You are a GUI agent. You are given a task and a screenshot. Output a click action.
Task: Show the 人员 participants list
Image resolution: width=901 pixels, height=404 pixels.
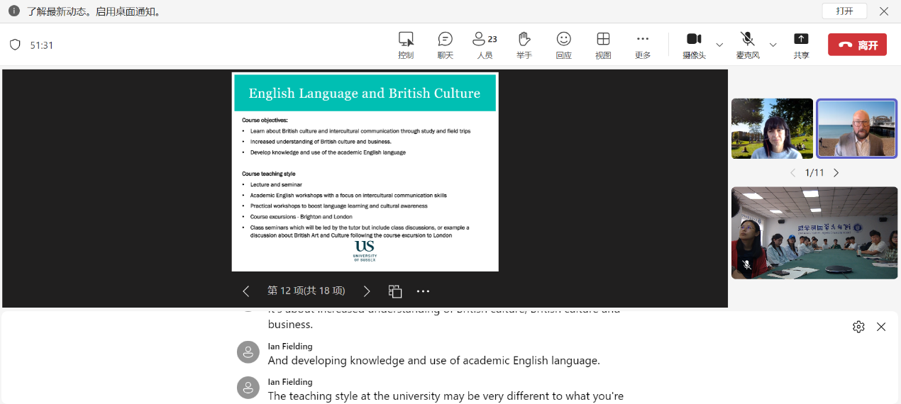pyautogui.click(x=485, y=45)
